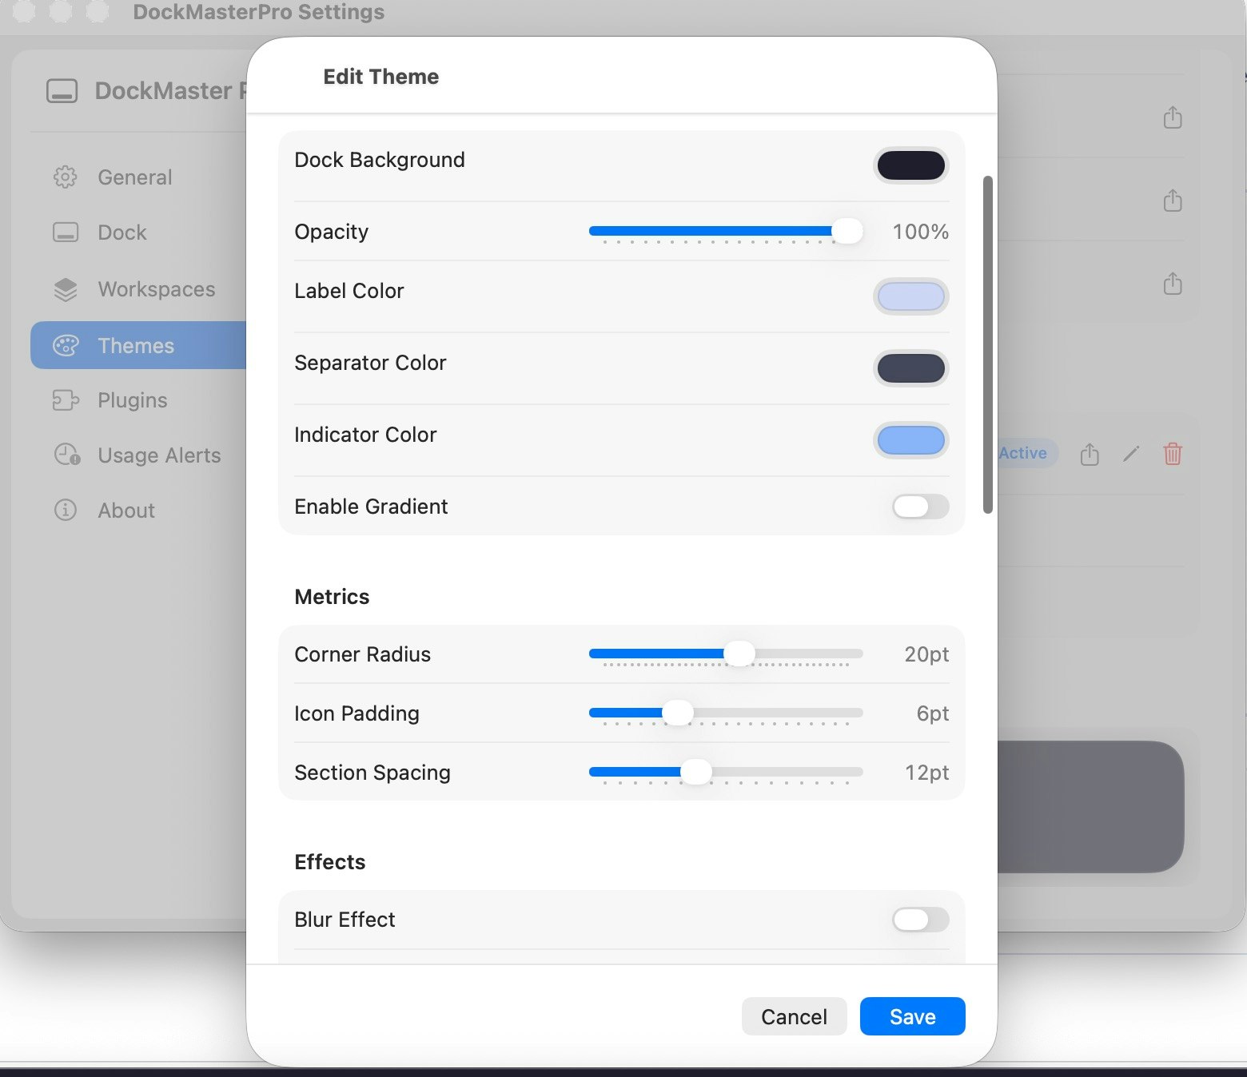Click the Edit Theme dialog scrollbar

pyautogui.click(x=988, y=345)
